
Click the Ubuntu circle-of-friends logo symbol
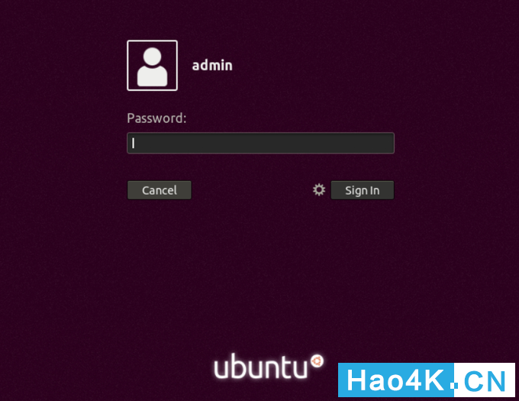click(x=317, y=361)
